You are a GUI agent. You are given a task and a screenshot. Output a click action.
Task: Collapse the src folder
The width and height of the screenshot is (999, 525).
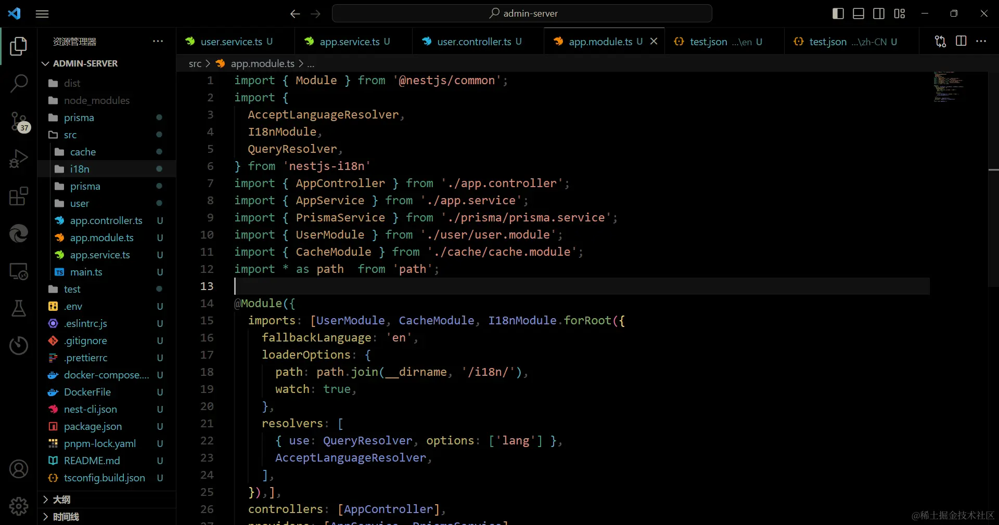pyautogui.click(x=107, y=135)
